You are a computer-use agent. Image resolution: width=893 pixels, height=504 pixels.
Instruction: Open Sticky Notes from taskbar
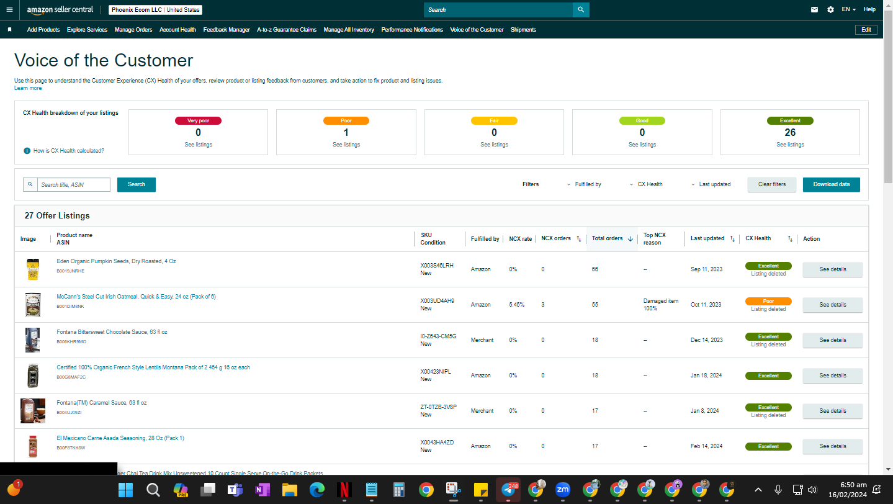(481, 490)
